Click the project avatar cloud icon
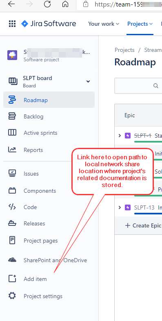Screen dimensions: 162x321 pyautogui.click(x=12, y=55)
